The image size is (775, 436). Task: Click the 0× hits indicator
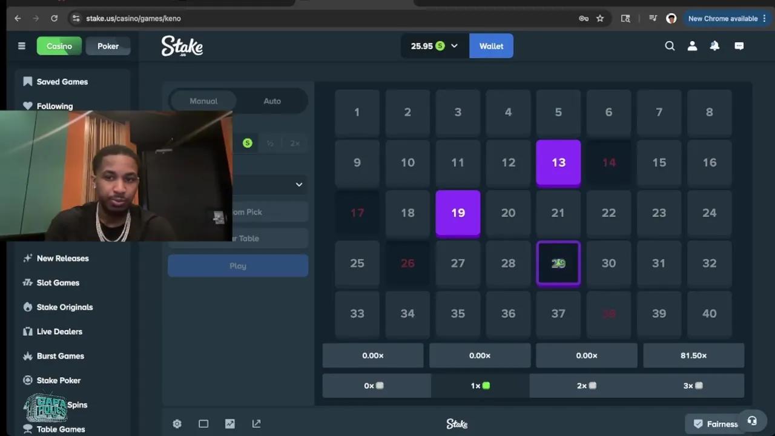tap(374, 386)
